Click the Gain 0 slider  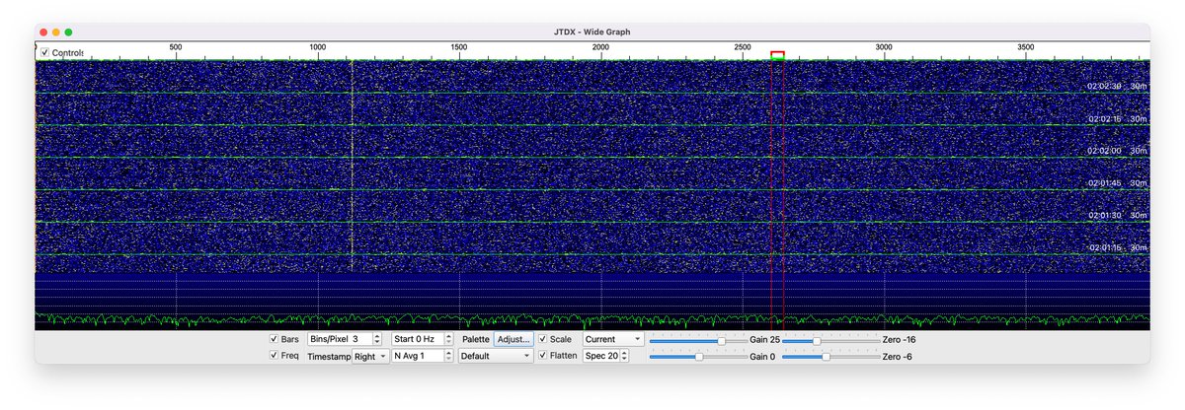click(x=697, y=356)
